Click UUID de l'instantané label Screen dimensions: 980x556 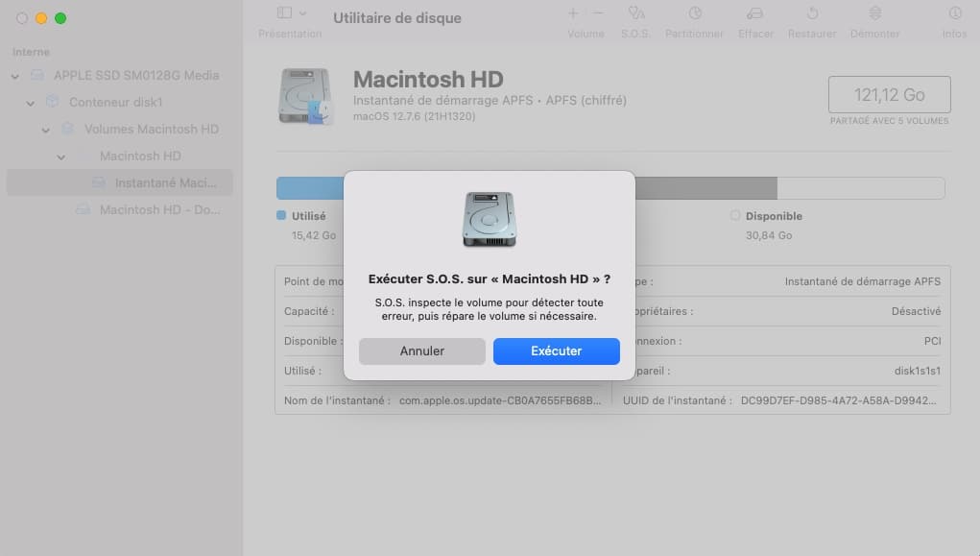click(x=677, y=400)
